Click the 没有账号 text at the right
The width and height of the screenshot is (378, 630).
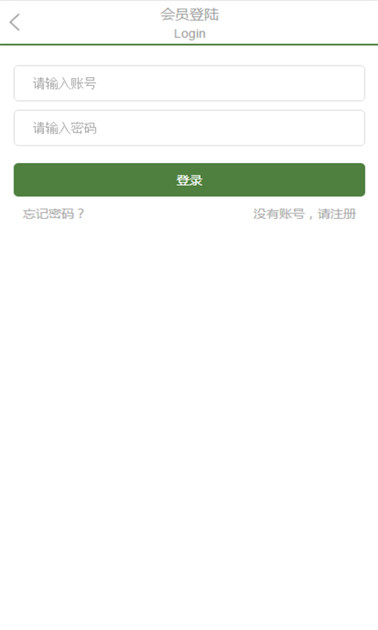[279, 213]
